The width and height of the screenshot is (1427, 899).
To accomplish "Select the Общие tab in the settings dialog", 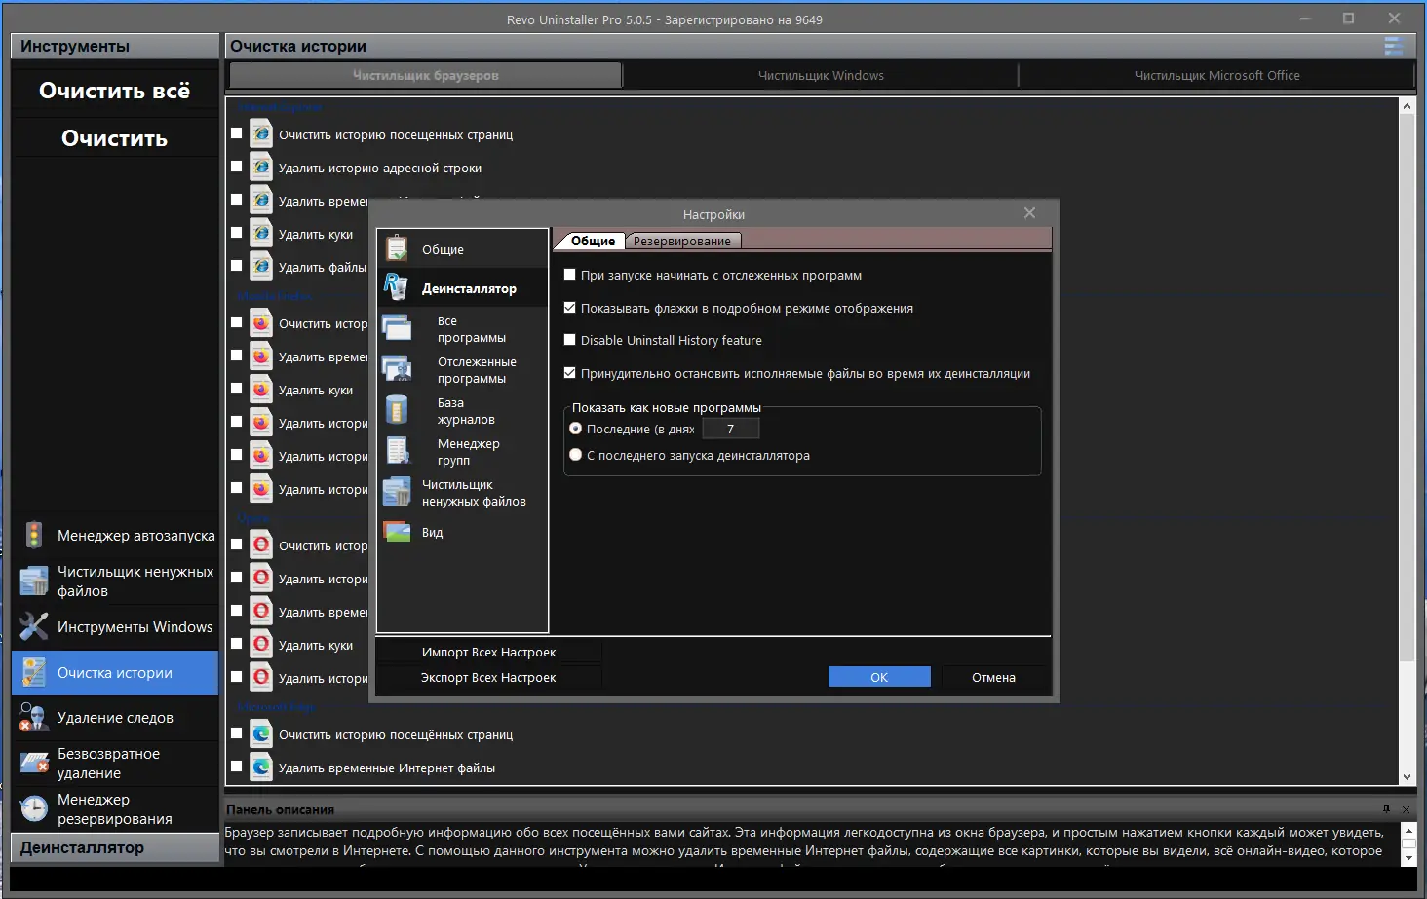I will pyautogui.click(x=593, y=241).
